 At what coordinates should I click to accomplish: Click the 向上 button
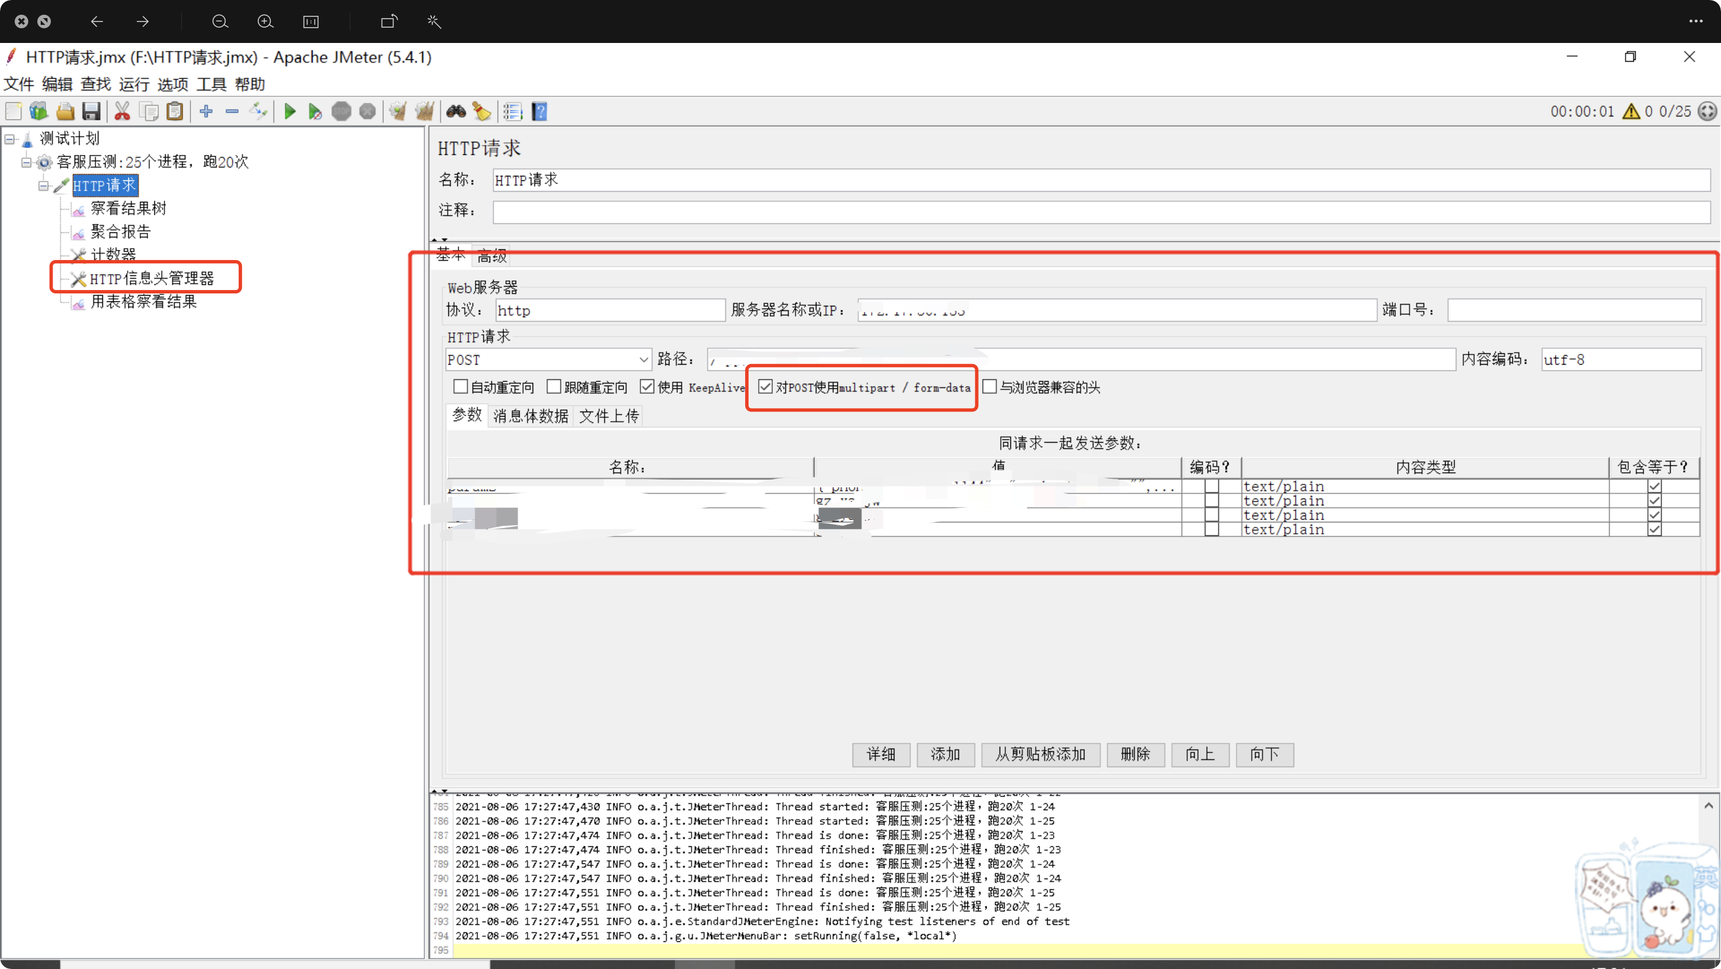point(1200,755)
